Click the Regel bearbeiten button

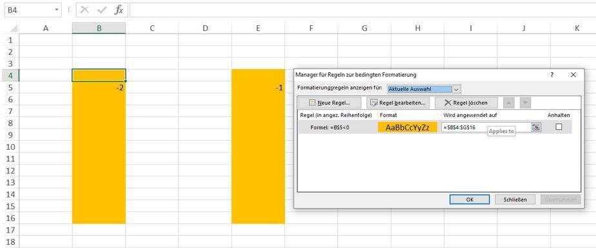click(x=398, y=103)
